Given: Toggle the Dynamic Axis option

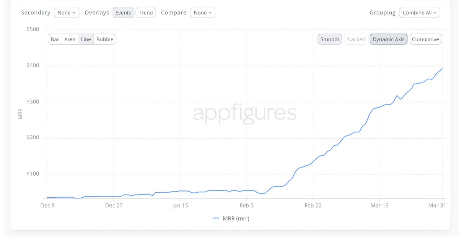Looking at the screenshot, I should (389, 39).
